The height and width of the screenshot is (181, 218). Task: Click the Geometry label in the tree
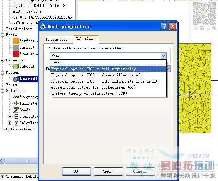tap(15, 60)
